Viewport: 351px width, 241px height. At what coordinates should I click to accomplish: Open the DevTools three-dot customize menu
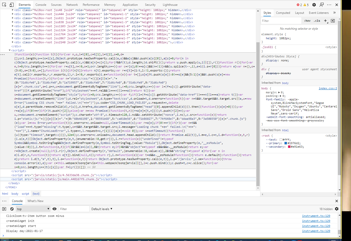click(329, 5)
